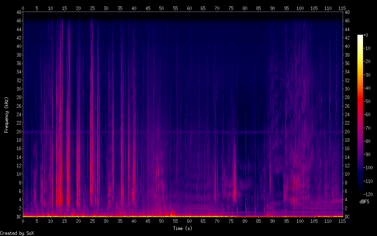Screen dimensions: 377x236
Task: Click the dBFS label under color scale
Action: click(x=364, y=202)
